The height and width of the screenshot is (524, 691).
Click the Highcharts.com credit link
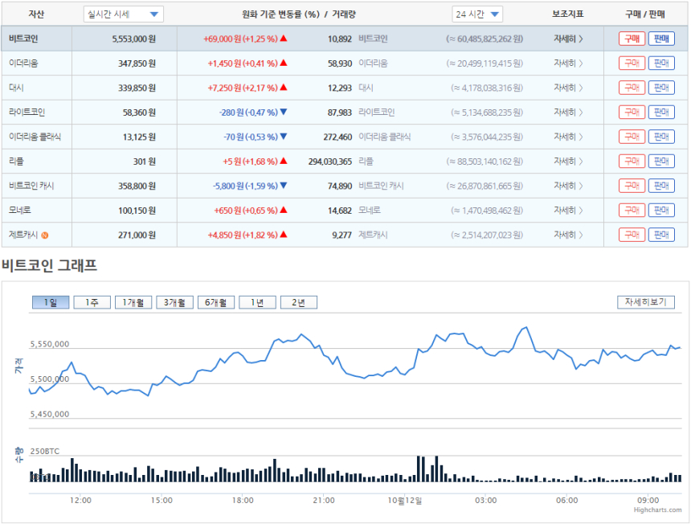coord(657,510)
